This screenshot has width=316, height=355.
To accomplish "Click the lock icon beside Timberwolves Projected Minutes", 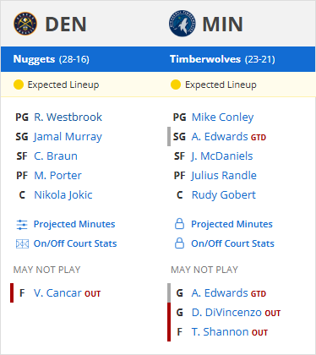I will [179, 224].
